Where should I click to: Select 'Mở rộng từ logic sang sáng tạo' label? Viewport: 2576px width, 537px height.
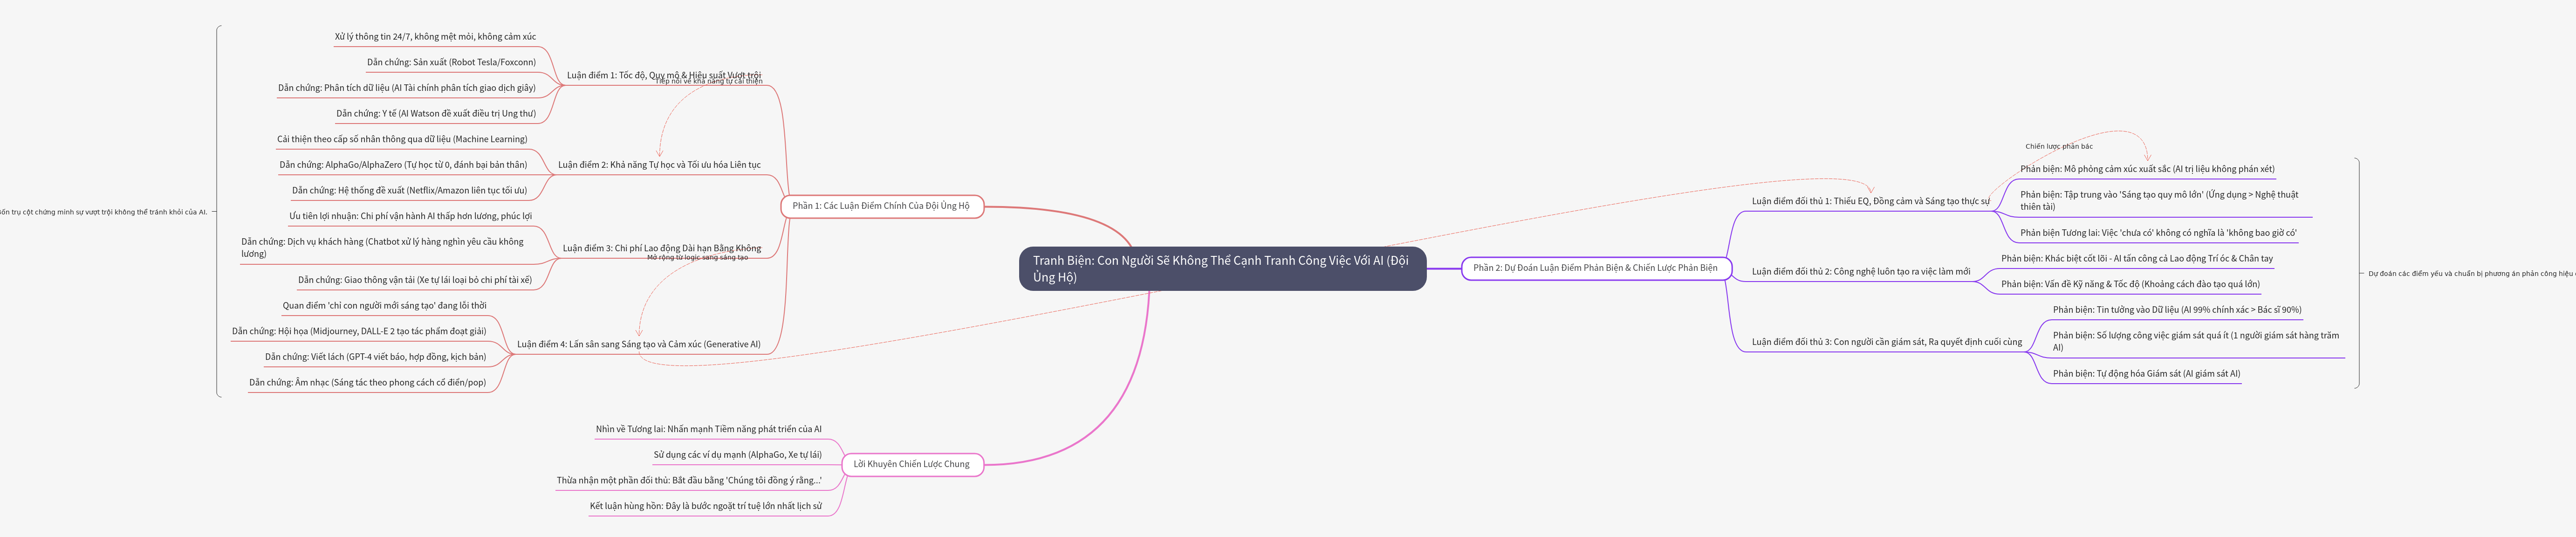[697, 258]
